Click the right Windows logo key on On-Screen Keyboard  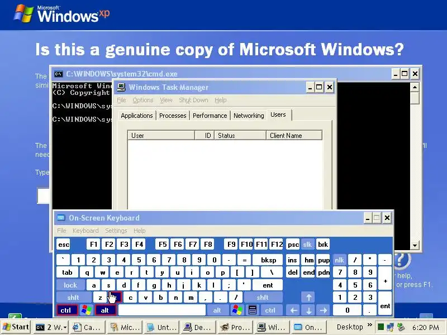pos(237,310)
